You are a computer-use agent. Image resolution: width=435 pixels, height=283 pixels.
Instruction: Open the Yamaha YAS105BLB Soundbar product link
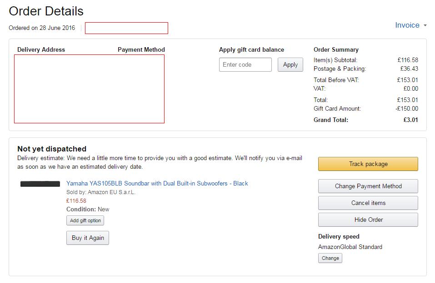[x=157, y=184]
